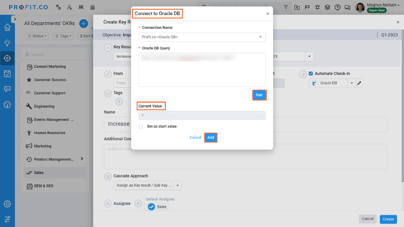
Task: Open the chat bubble icon in sidebar
Action: (x=7, y=89)
